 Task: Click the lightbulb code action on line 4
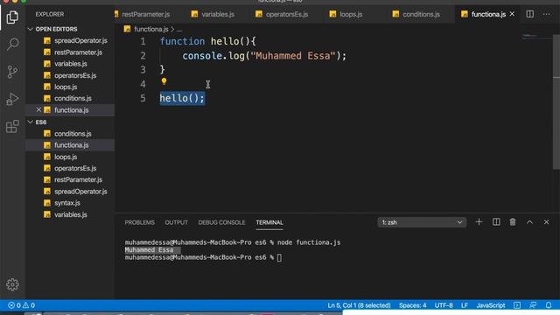164,81
